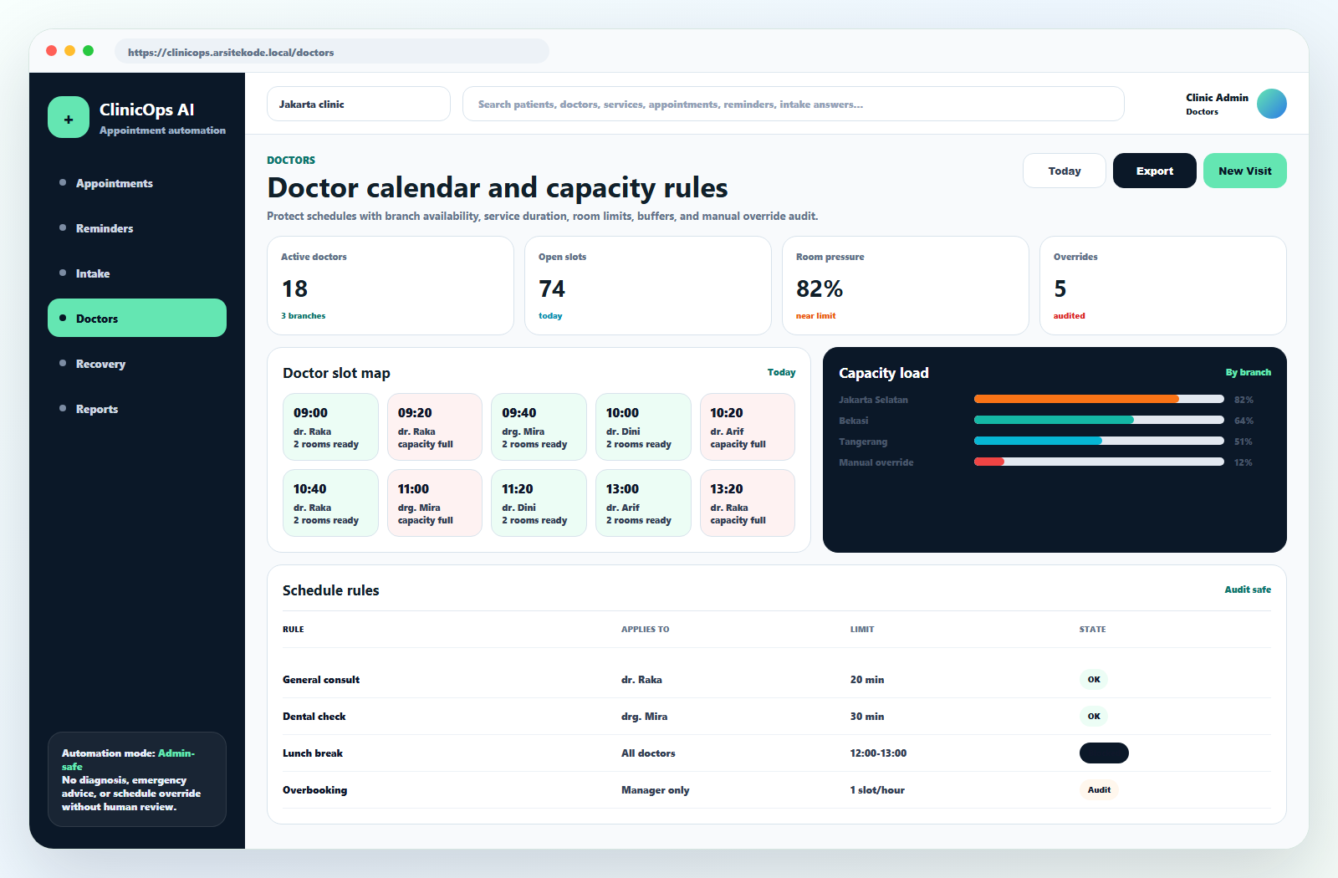The image size is (1338, 878).
Task: Click the Export button
Action: pyautogui.click(x=1154, y=171)
